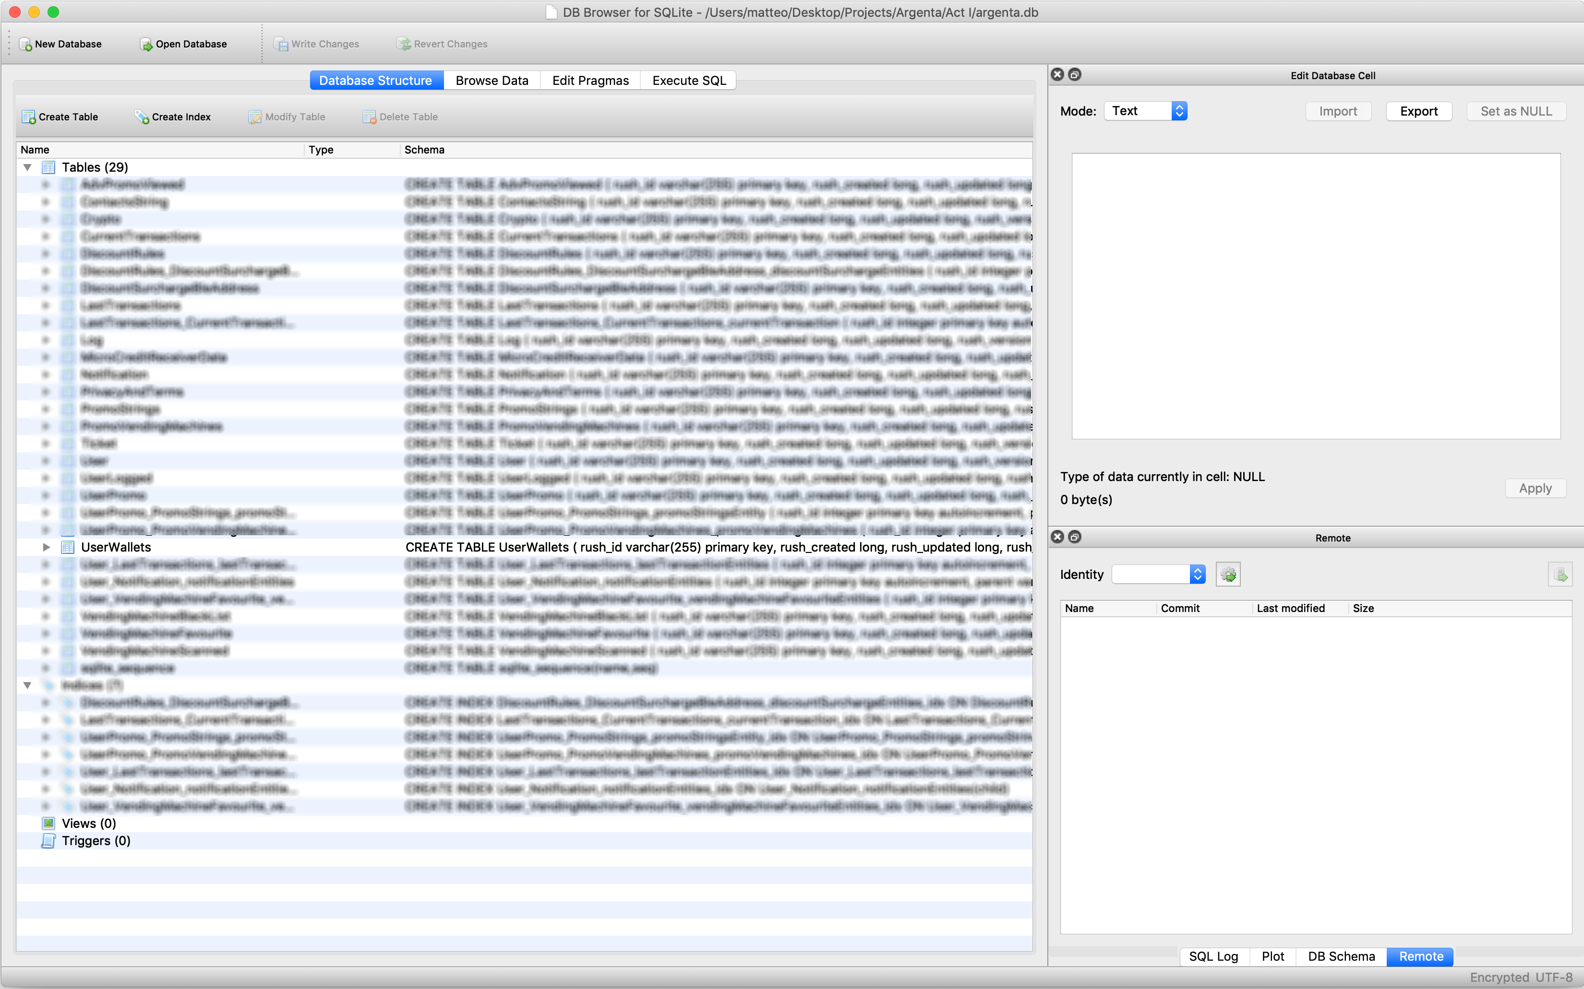Select the Remote tab at bottom
Image resolution: width=1584 pixels, height=989 pixels.
(1420, 956)
